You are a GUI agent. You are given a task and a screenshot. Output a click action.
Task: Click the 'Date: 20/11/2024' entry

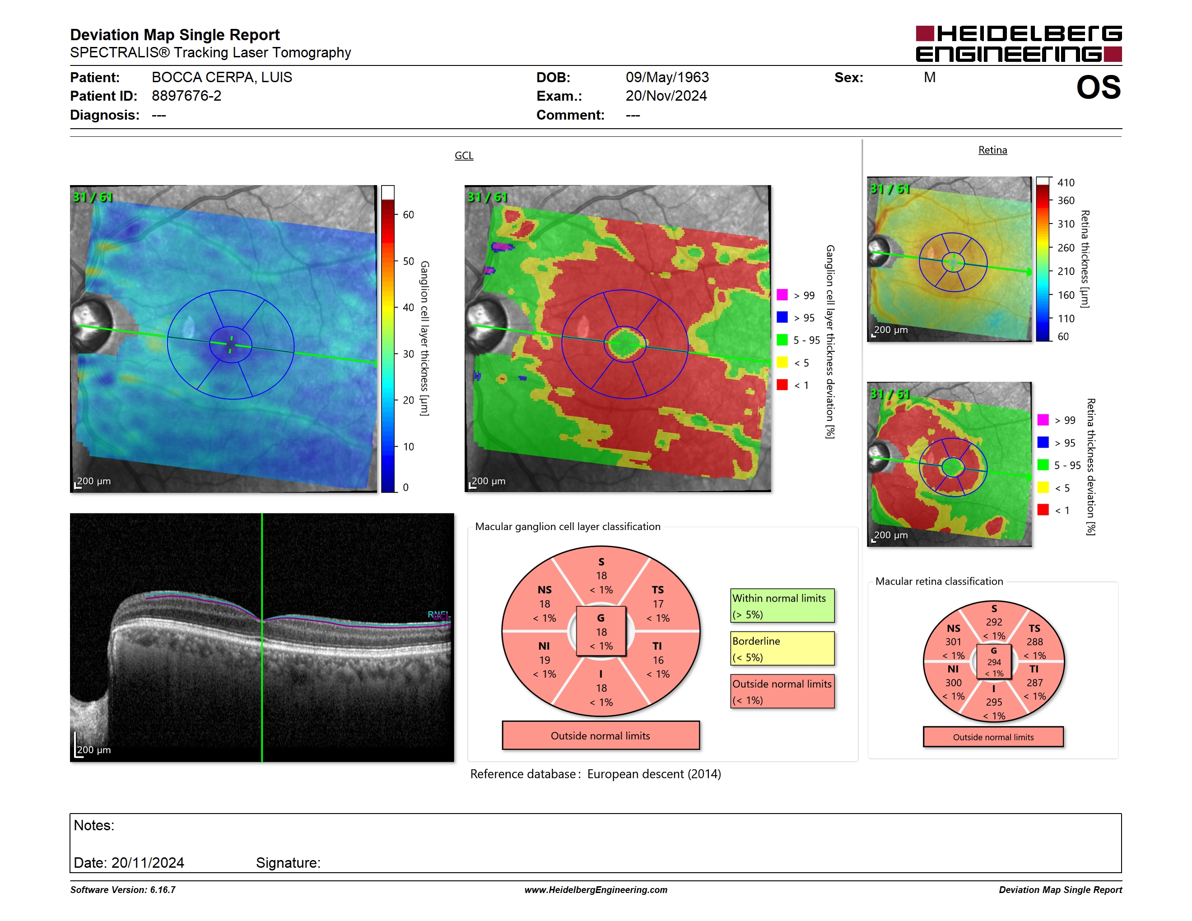pyautogui.click(x=129, y=863)
